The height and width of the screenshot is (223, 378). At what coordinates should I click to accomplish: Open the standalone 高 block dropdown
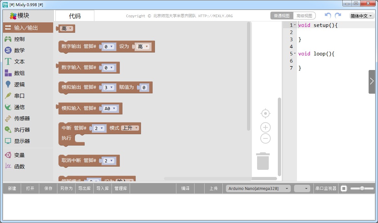coord(66,29)
